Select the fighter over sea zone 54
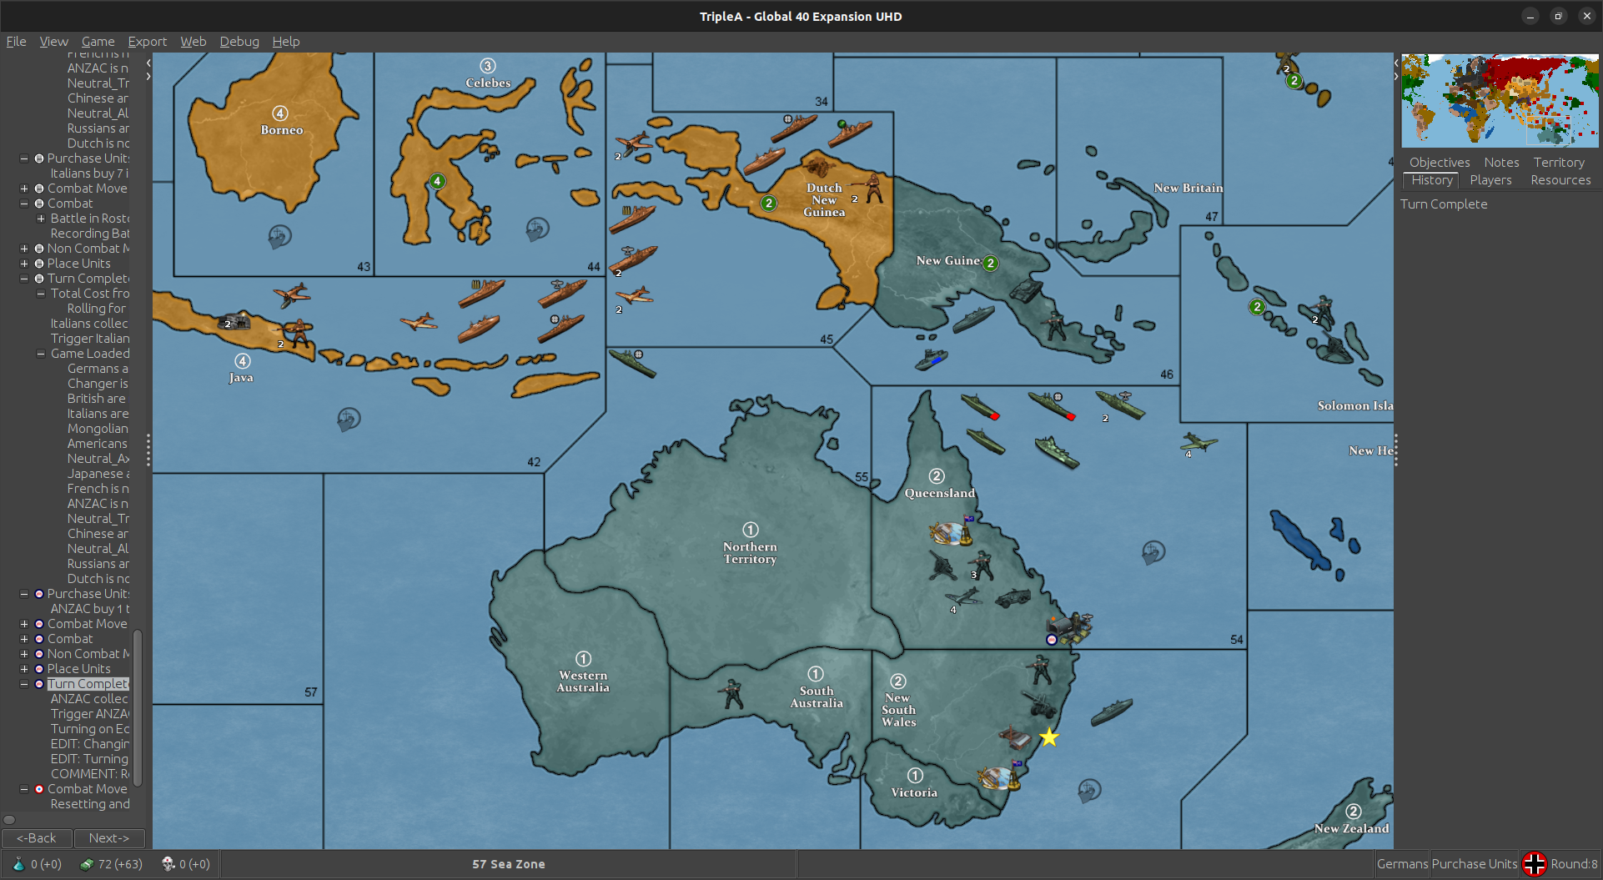 1198,441
